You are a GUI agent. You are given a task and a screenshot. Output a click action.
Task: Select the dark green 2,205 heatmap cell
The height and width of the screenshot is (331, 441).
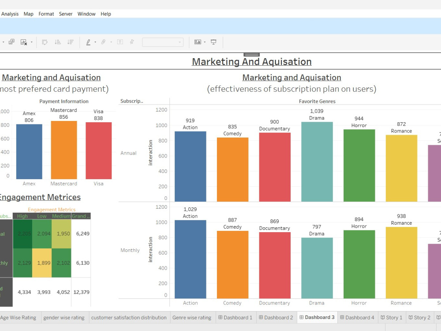click(x=22, y=234)
